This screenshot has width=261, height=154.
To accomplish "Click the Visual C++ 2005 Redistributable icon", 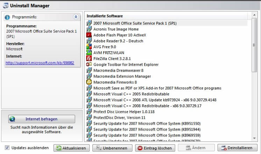I will [89, 94].
